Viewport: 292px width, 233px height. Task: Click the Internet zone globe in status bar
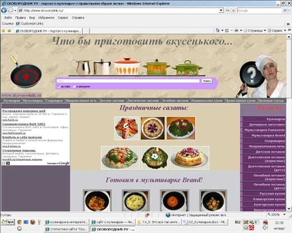click(168, 215)
